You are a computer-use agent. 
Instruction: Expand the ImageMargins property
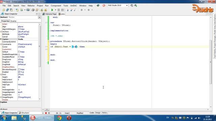(x=1, y=97)
